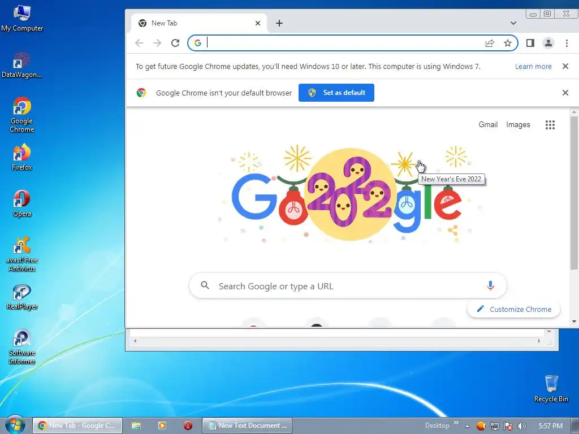Screen dimensions: 579x434
Task: Open the Chrome profile avatar menu
Action: [548, 43]
